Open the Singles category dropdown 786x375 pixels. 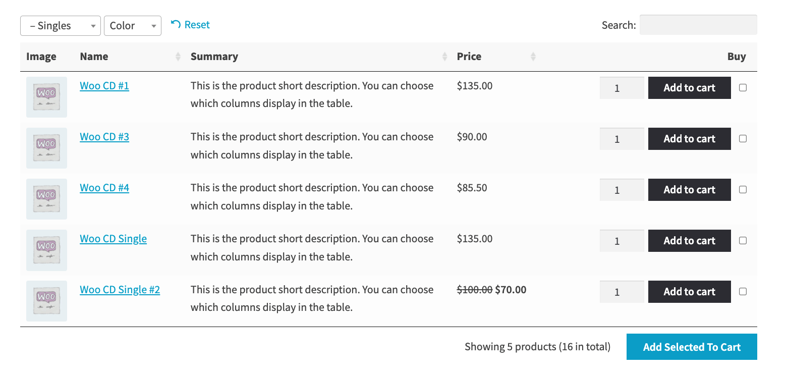[61, 26]
